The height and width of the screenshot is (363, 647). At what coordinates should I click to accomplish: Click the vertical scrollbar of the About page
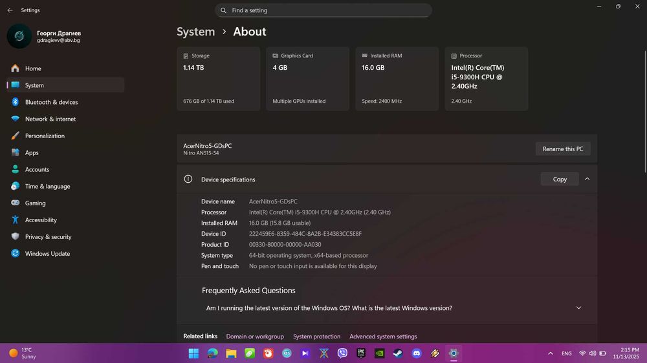click(645, 111)
